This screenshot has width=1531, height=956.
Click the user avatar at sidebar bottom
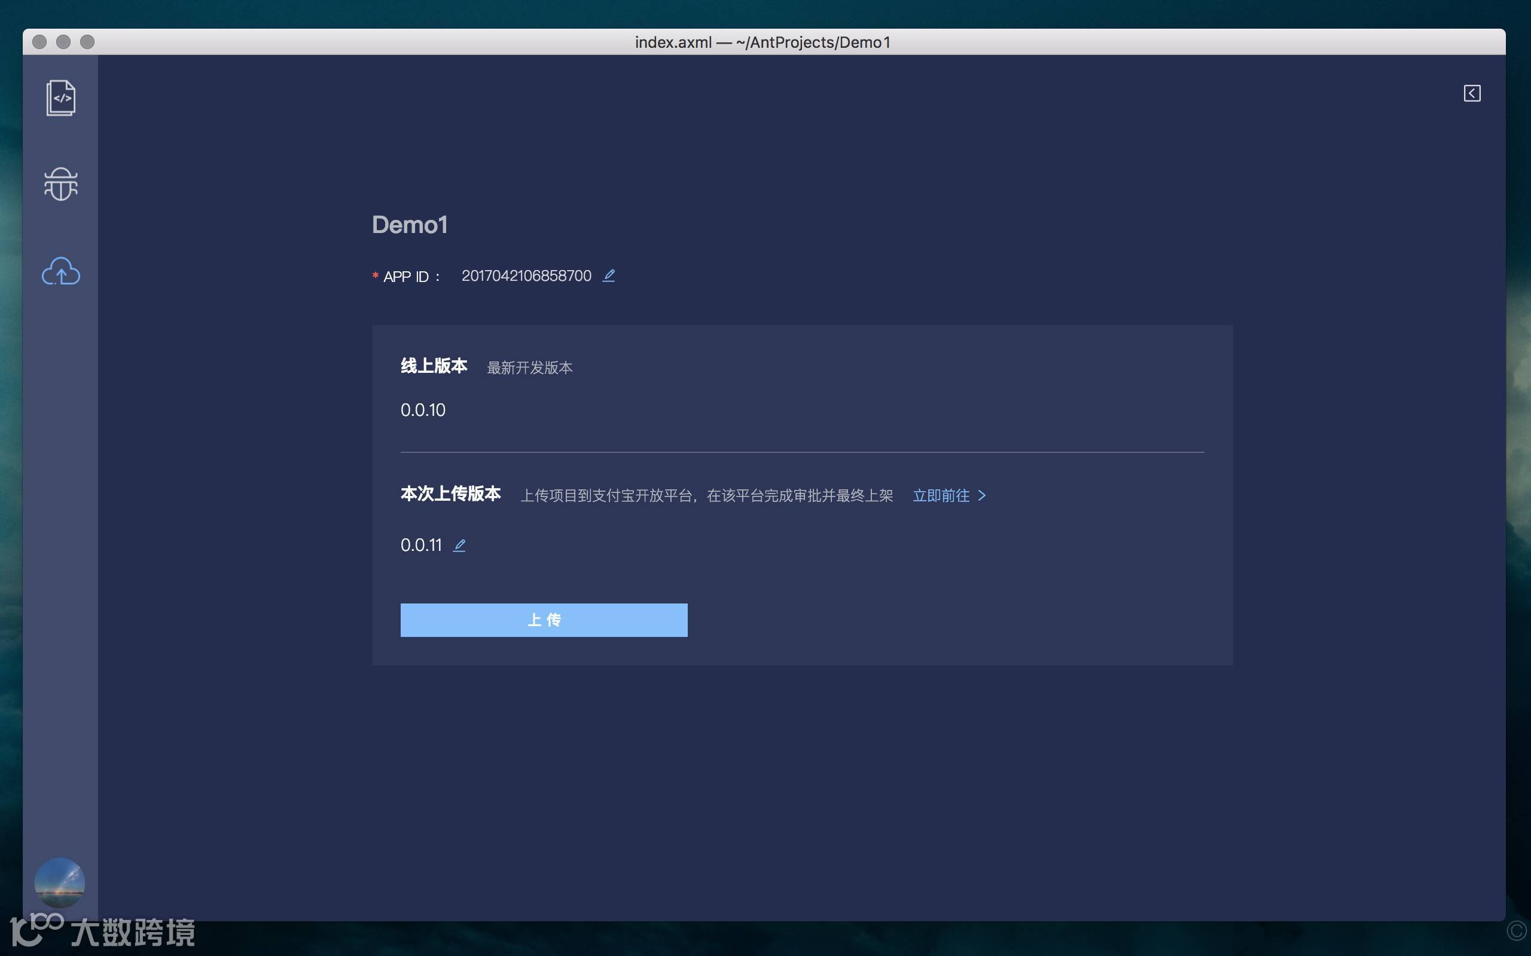pos(59,883)
